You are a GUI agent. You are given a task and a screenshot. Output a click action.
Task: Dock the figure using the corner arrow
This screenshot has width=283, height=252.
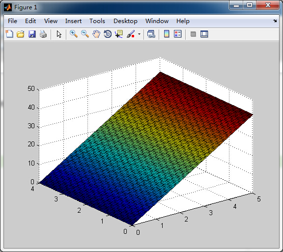(275, 21)
